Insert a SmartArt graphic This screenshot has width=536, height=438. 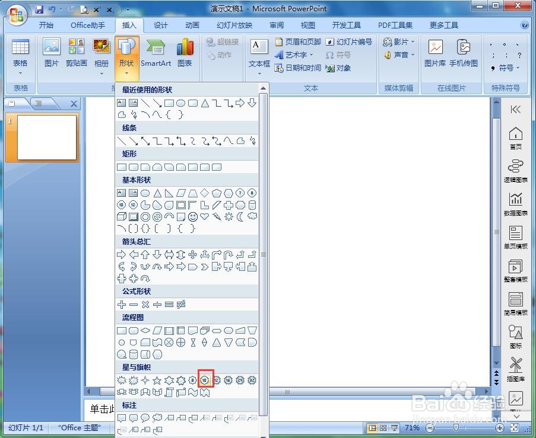pyautogui.click(x=156, y=53)
